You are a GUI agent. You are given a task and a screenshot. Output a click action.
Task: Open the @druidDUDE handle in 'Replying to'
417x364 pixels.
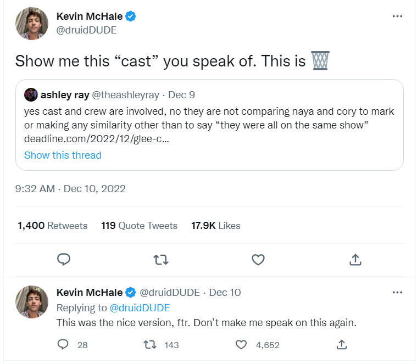point(141,307)
